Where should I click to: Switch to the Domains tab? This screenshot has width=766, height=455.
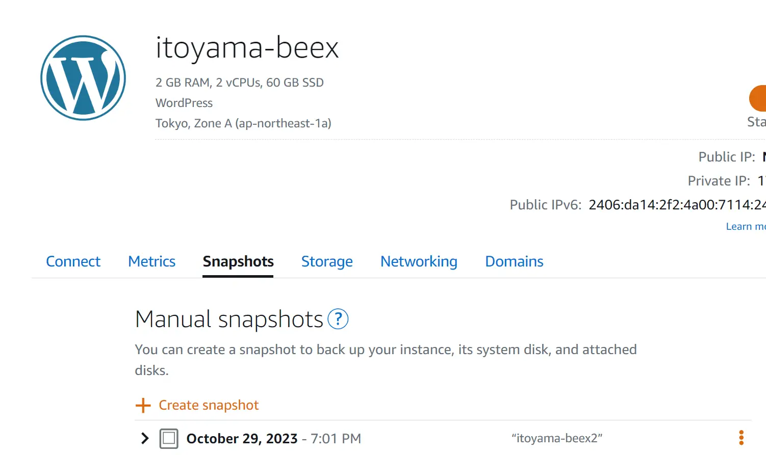514,261
